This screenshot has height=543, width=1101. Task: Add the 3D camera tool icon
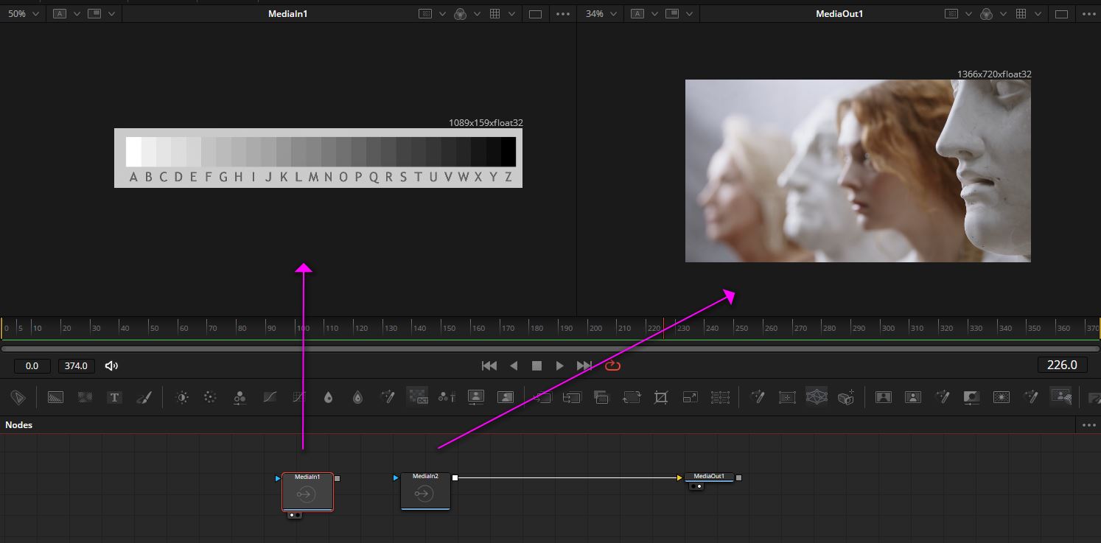846,397
